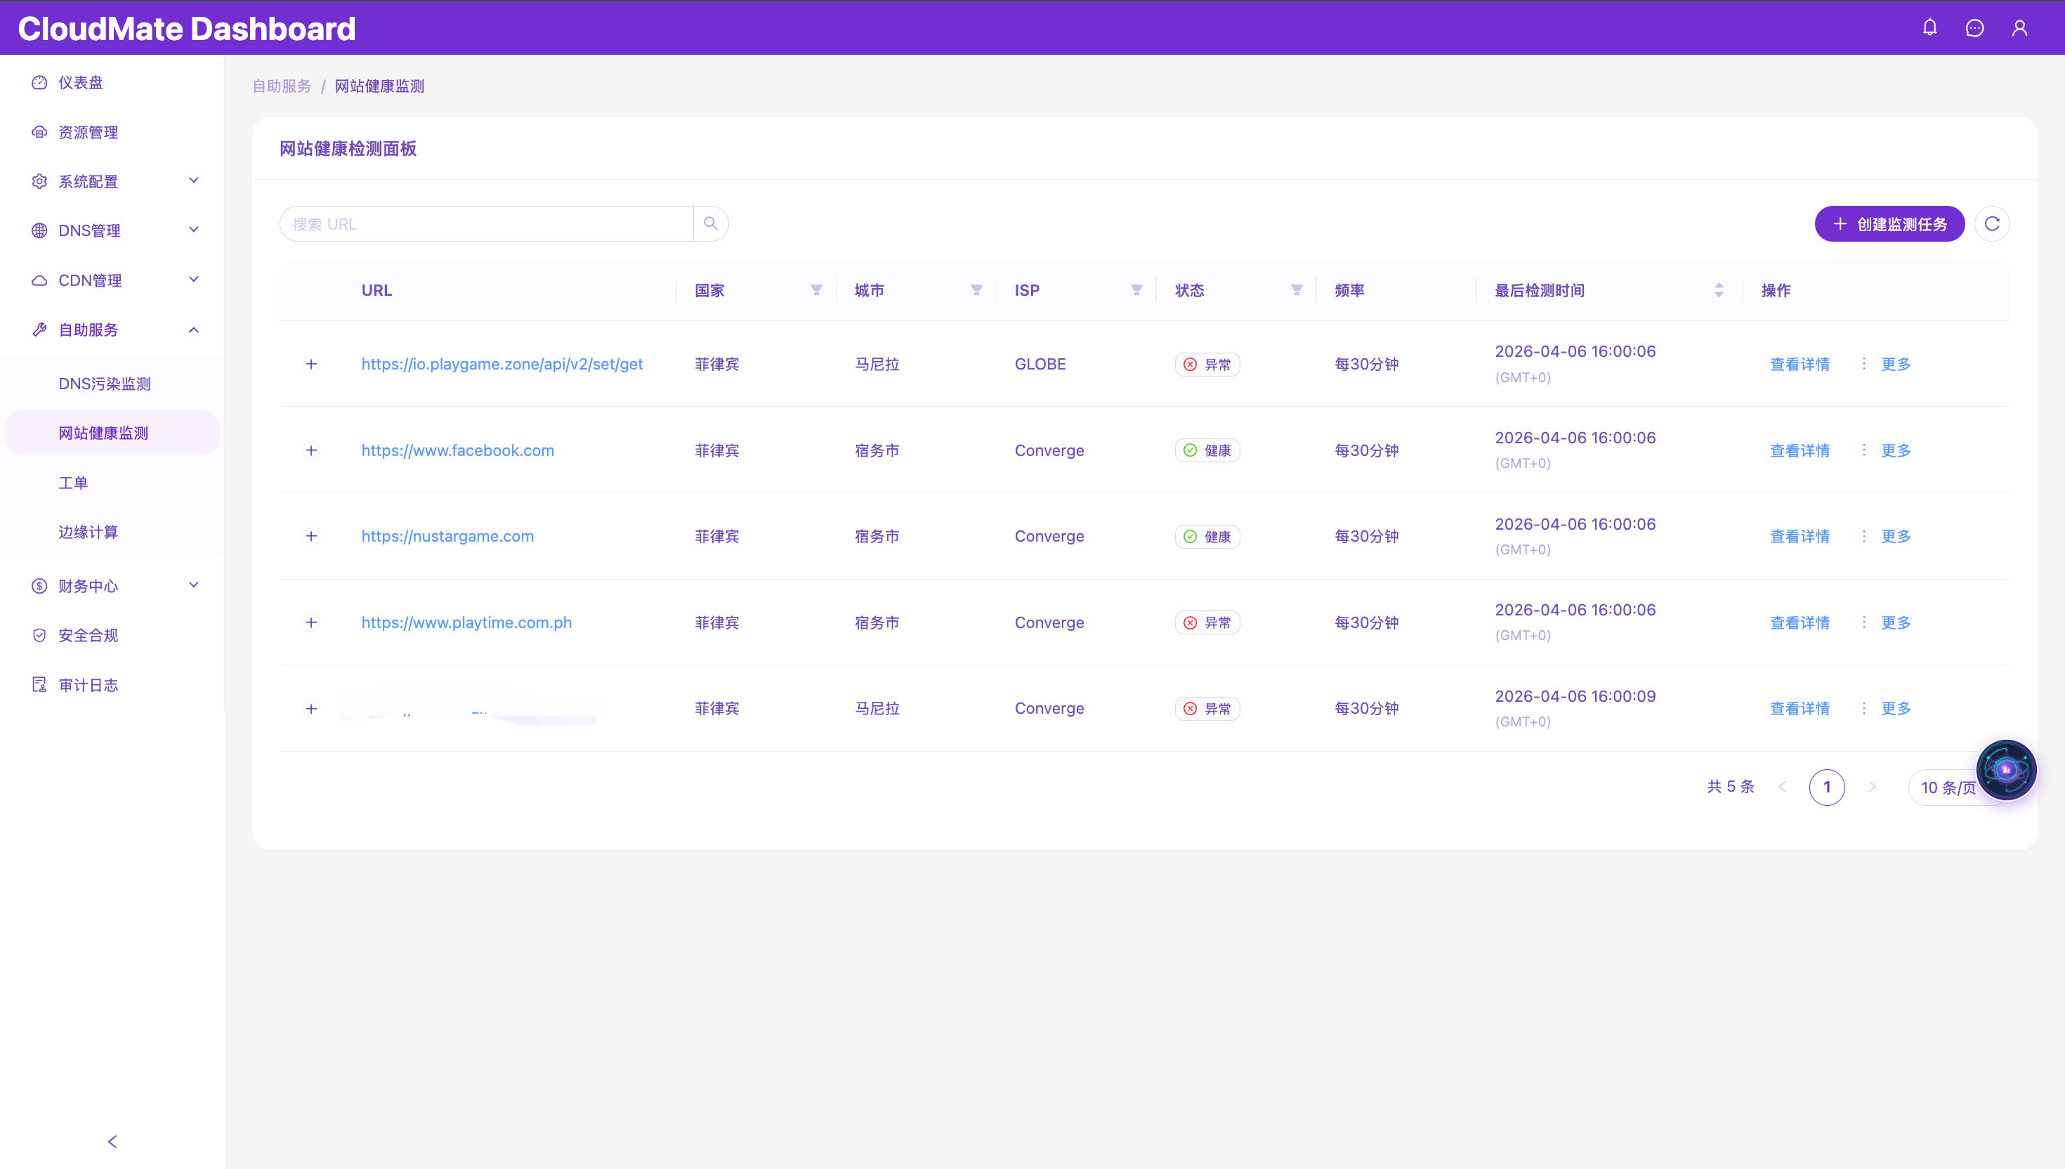Click the 创建监测任务 button
This screenshot has height=1169, width=2065.
(x=1889, y=223)
